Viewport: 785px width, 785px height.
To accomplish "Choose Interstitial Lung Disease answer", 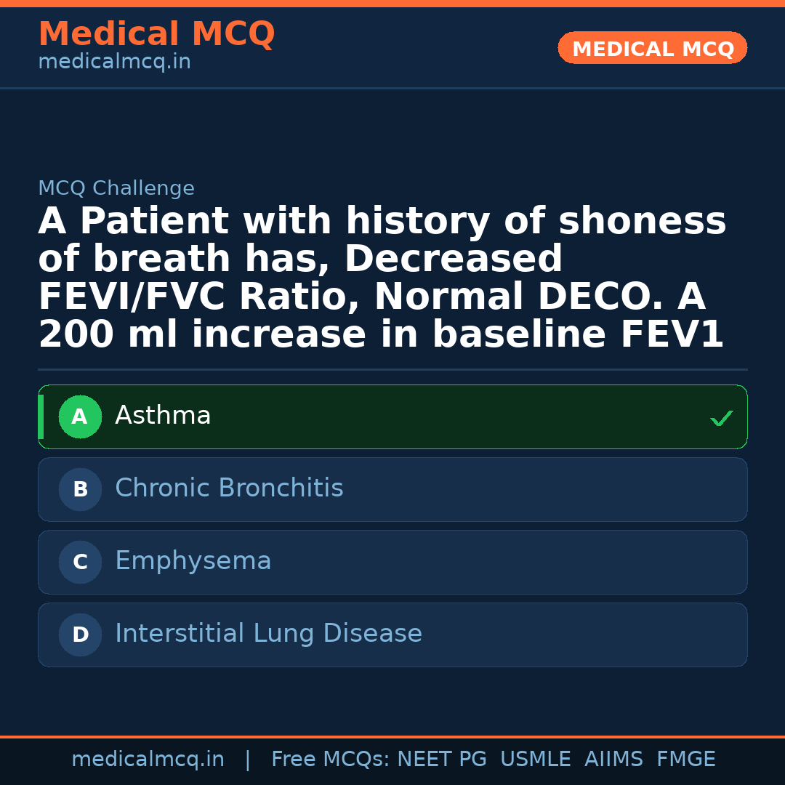I will 392,635.
